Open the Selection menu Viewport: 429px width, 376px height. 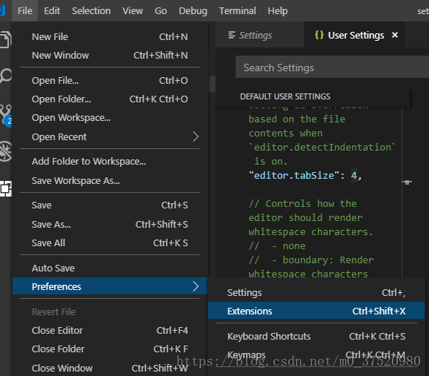click(x=91, y=11)
